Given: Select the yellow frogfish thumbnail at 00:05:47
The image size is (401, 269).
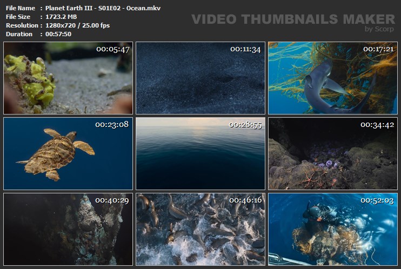Looking at the screenshot, I should [68, 78].
